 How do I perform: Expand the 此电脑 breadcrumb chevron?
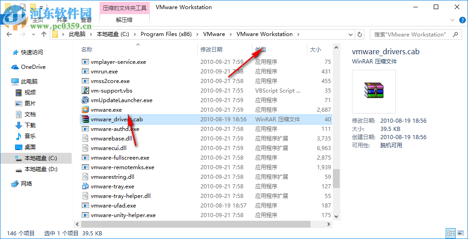[91, 34]
